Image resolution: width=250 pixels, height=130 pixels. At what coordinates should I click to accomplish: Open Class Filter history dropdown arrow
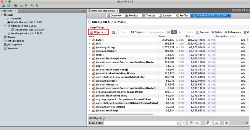[183, 123]
